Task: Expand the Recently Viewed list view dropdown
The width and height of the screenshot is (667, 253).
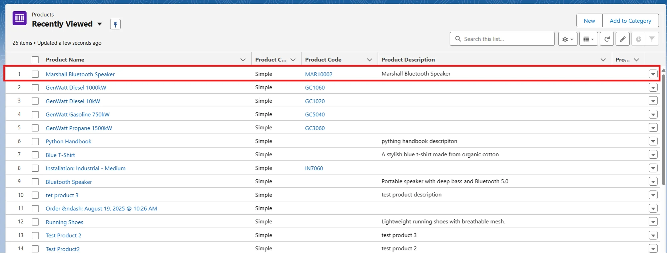Action: pyautogui.click(x=99, y=24)
